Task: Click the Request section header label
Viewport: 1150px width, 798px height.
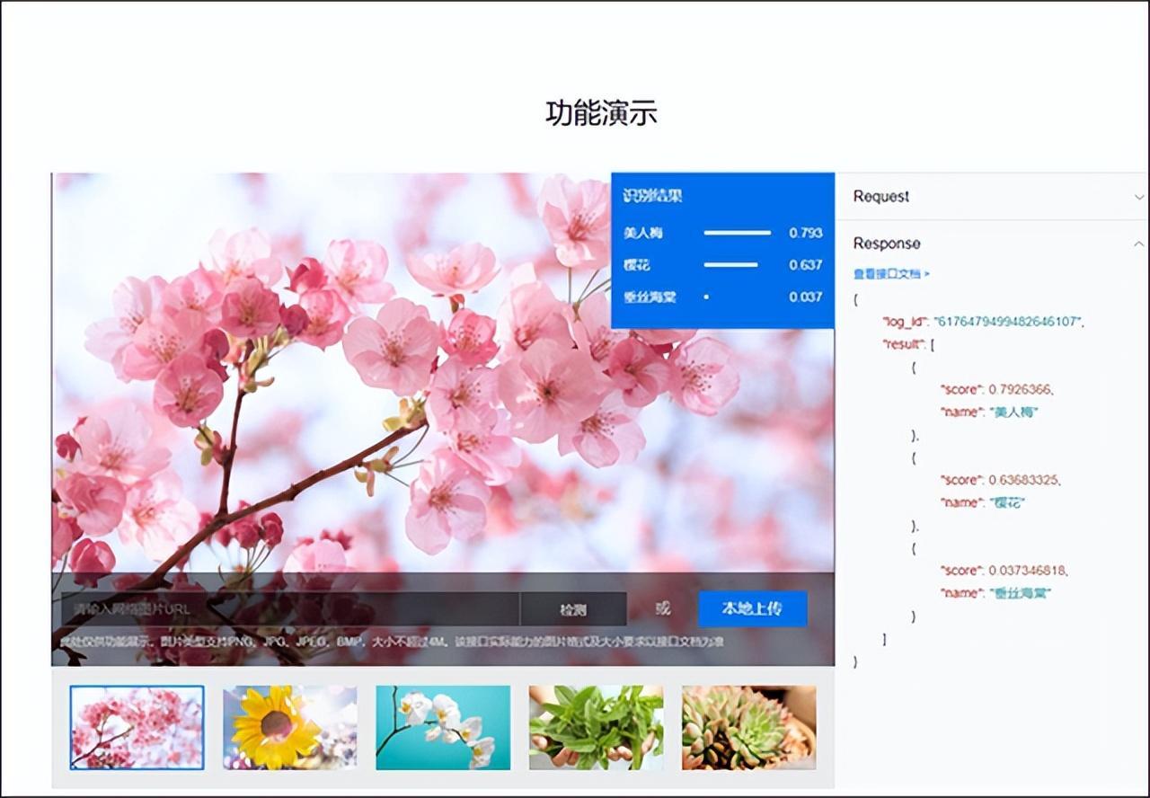Action: tap(880, 197)
